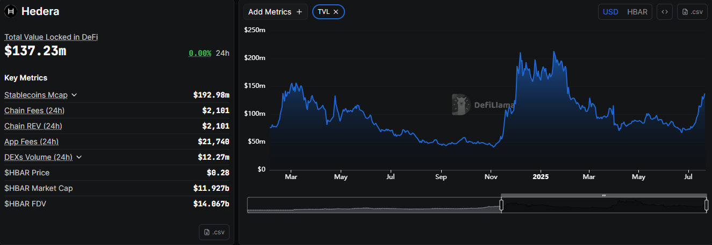The image size is (712, 245).
Task: Click the range slider's top drag bar
Action: point(603,196)
